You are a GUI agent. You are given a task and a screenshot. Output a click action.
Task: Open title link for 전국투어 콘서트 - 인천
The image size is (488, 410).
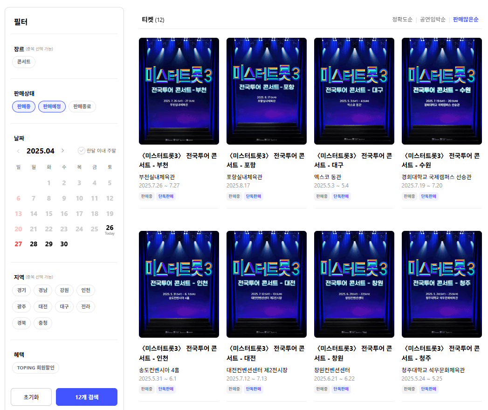click(x=178, y=353)
